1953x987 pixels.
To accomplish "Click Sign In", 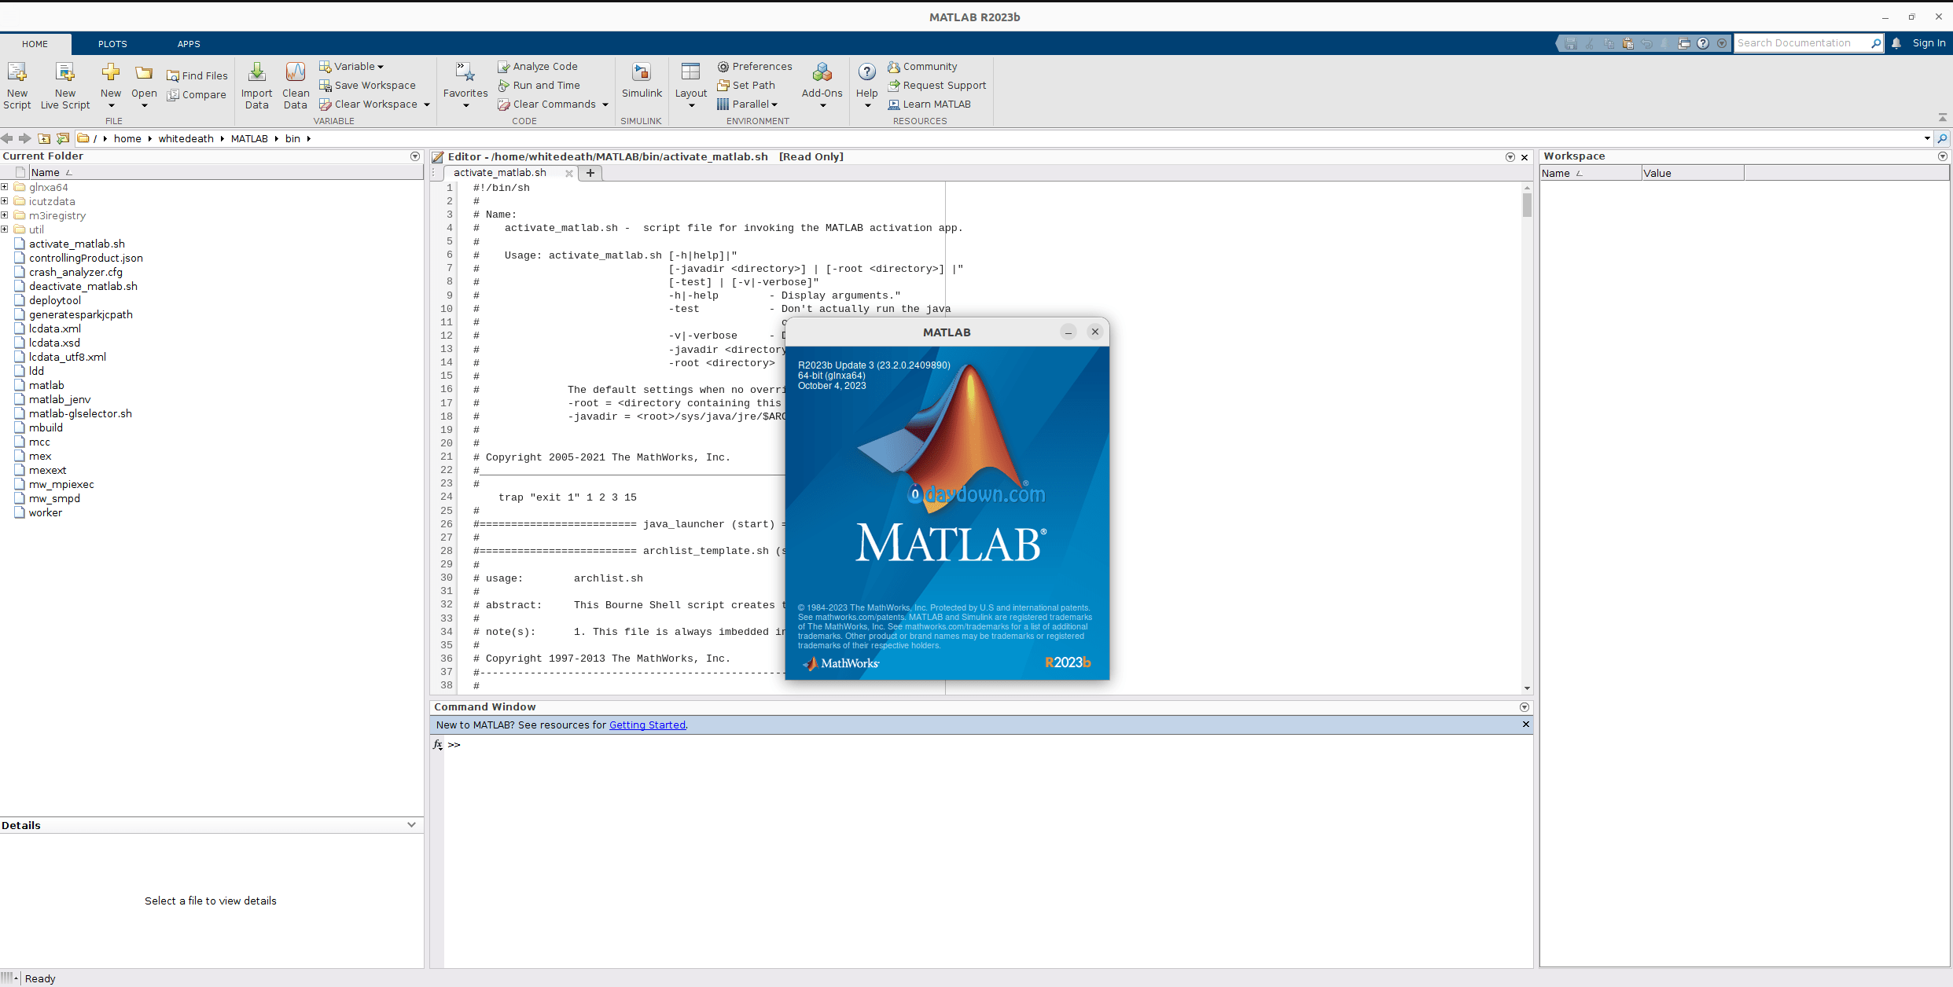I will click(1929, 43).
